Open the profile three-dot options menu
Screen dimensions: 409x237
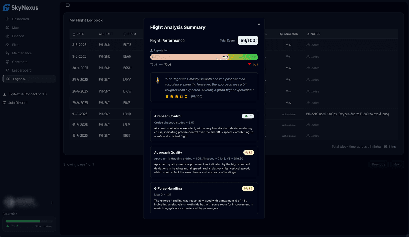tap(52, 202)
